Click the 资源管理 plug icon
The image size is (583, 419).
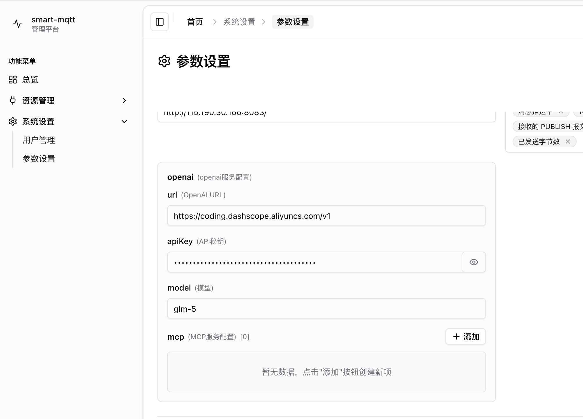[13, 101]
